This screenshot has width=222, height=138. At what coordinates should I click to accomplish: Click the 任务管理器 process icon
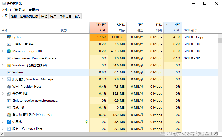click(x=9, y=94)
